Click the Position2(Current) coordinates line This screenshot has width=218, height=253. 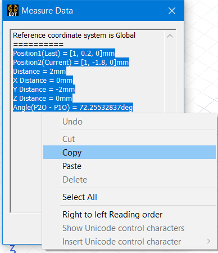71,63
